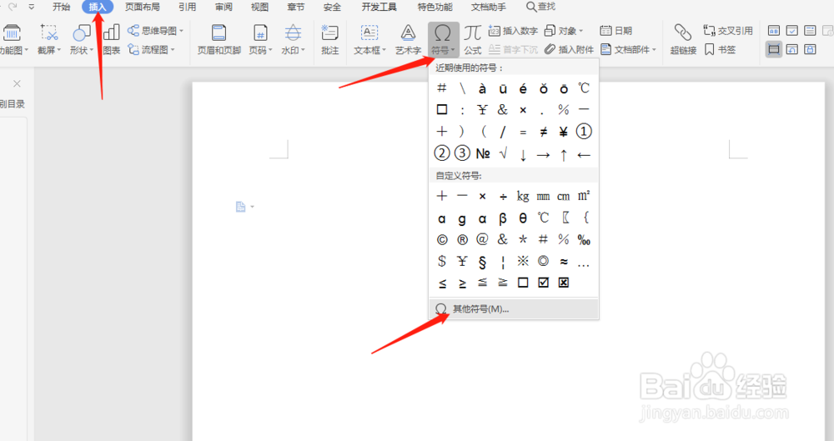Insert the ☑ checked box symbol
834x441 pixels.
click(x=543, y=283)
